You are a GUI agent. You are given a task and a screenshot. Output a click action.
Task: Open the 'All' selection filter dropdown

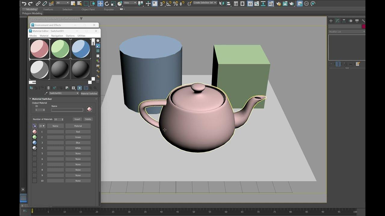click(63, 3)
